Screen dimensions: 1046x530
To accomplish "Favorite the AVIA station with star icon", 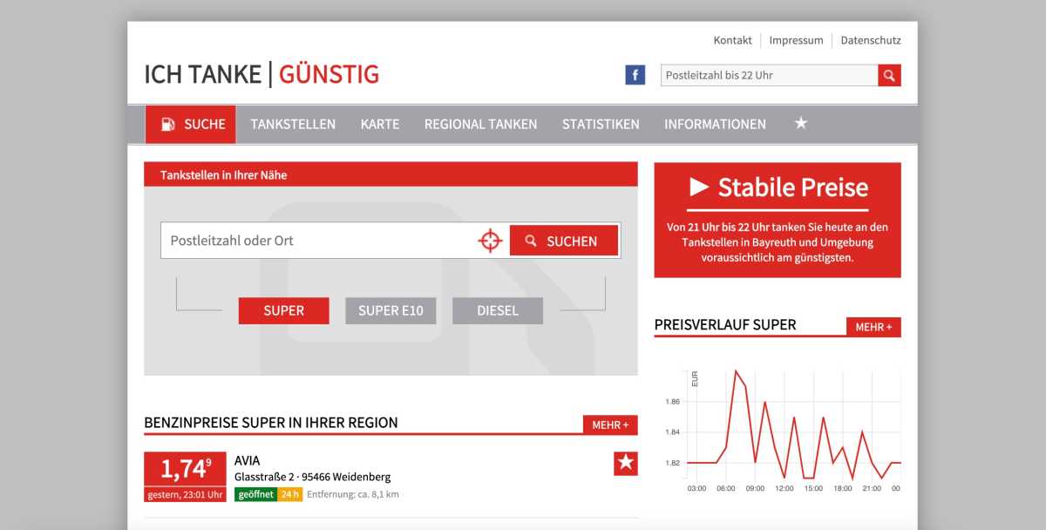I will [625, 464].
